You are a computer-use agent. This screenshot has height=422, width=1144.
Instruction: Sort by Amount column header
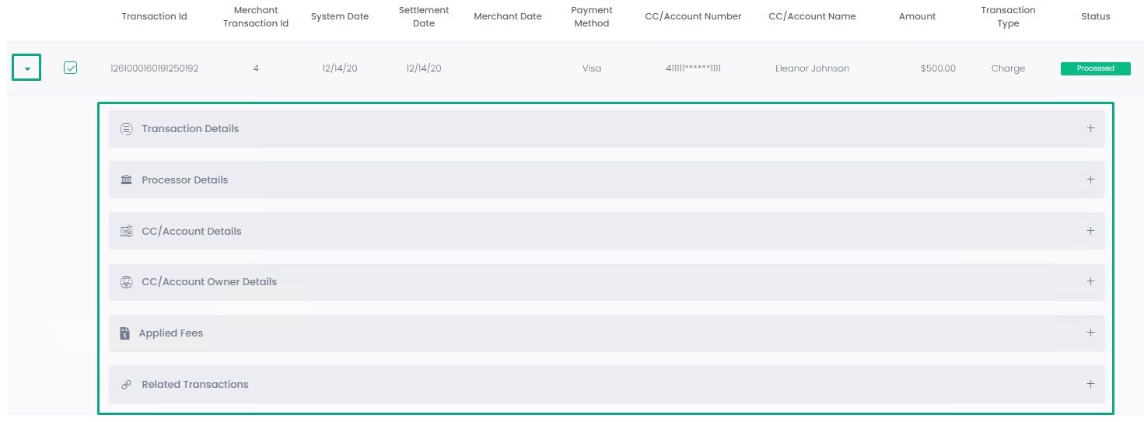[917, 17]
